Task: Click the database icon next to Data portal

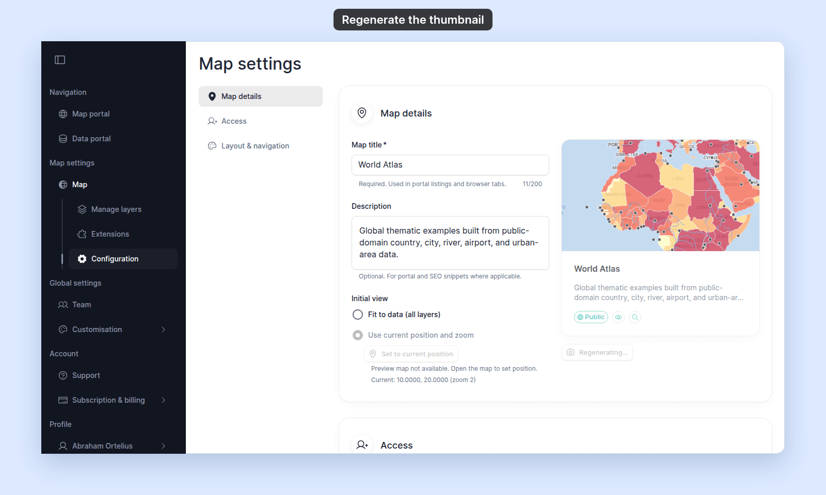Action: [63, 139]
